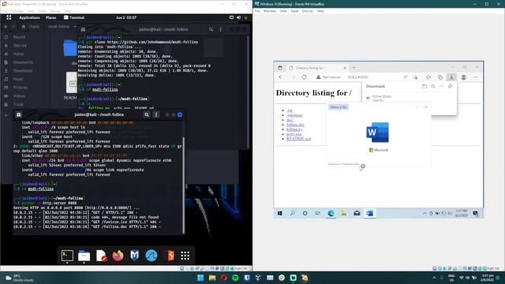
Task: Search downloads in the Downloads panel
Action: (x=433, y=86)
